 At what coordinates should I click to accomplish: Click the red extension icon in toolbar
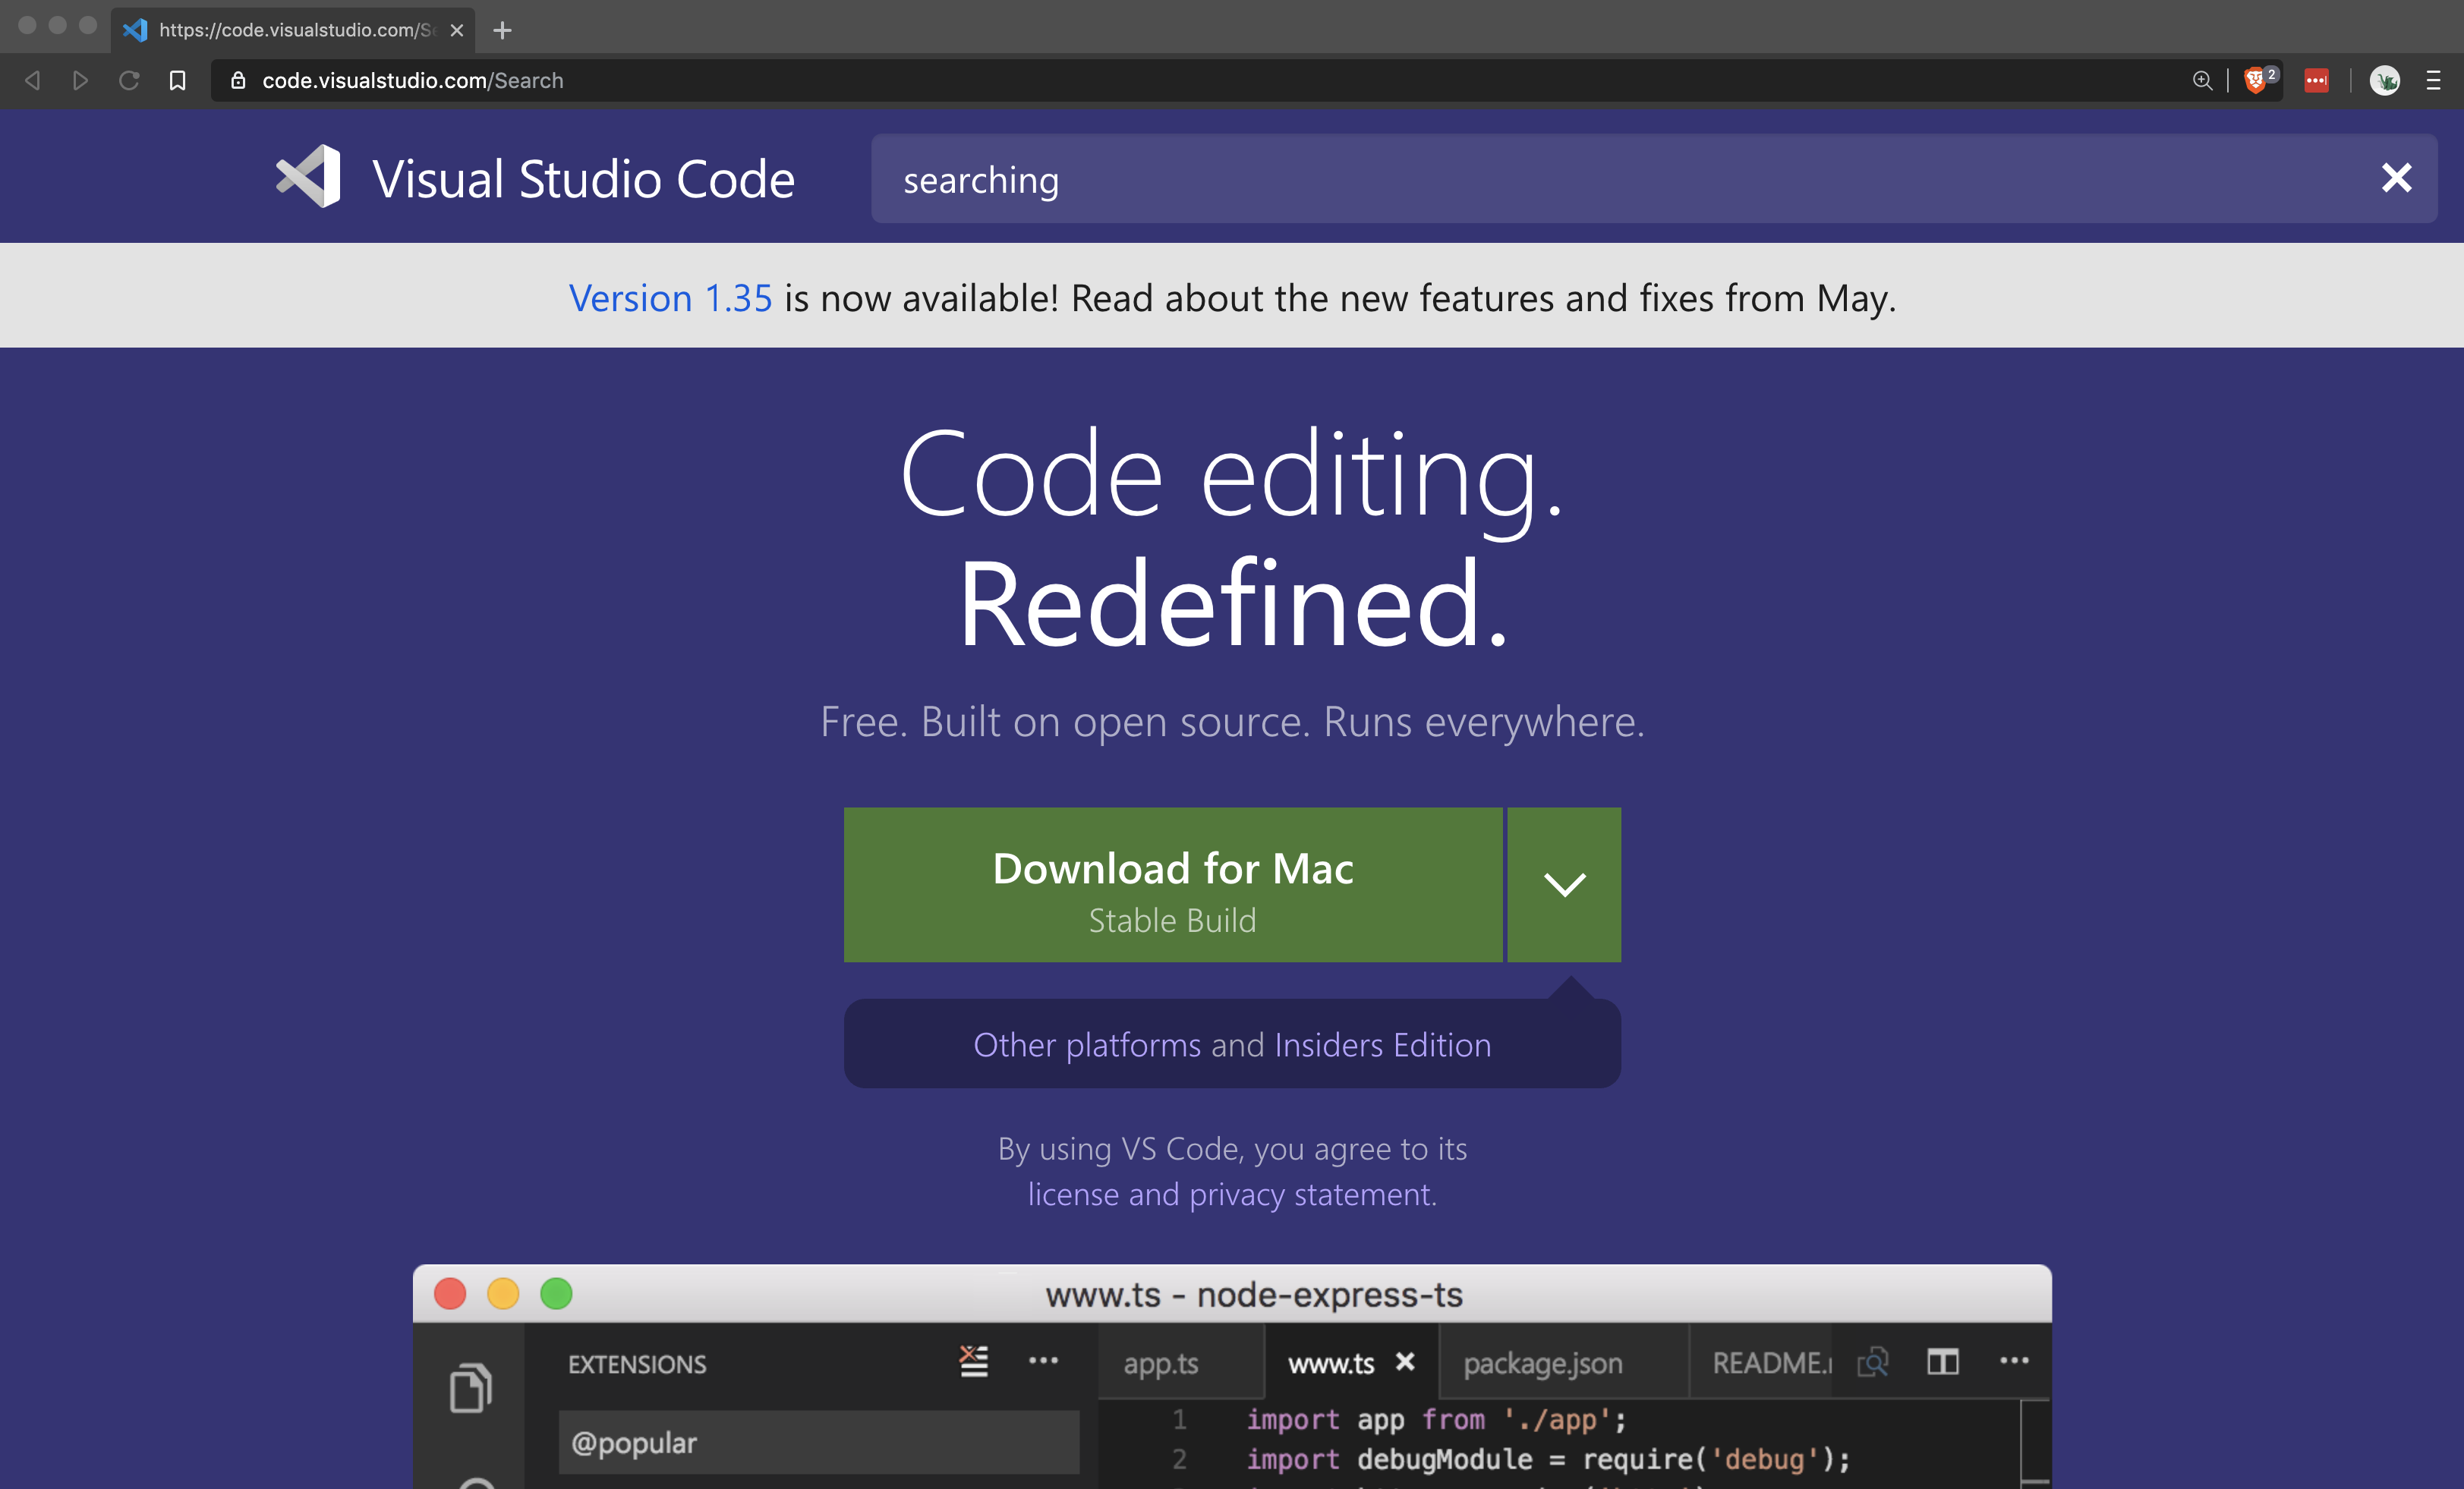(2316, 81)
